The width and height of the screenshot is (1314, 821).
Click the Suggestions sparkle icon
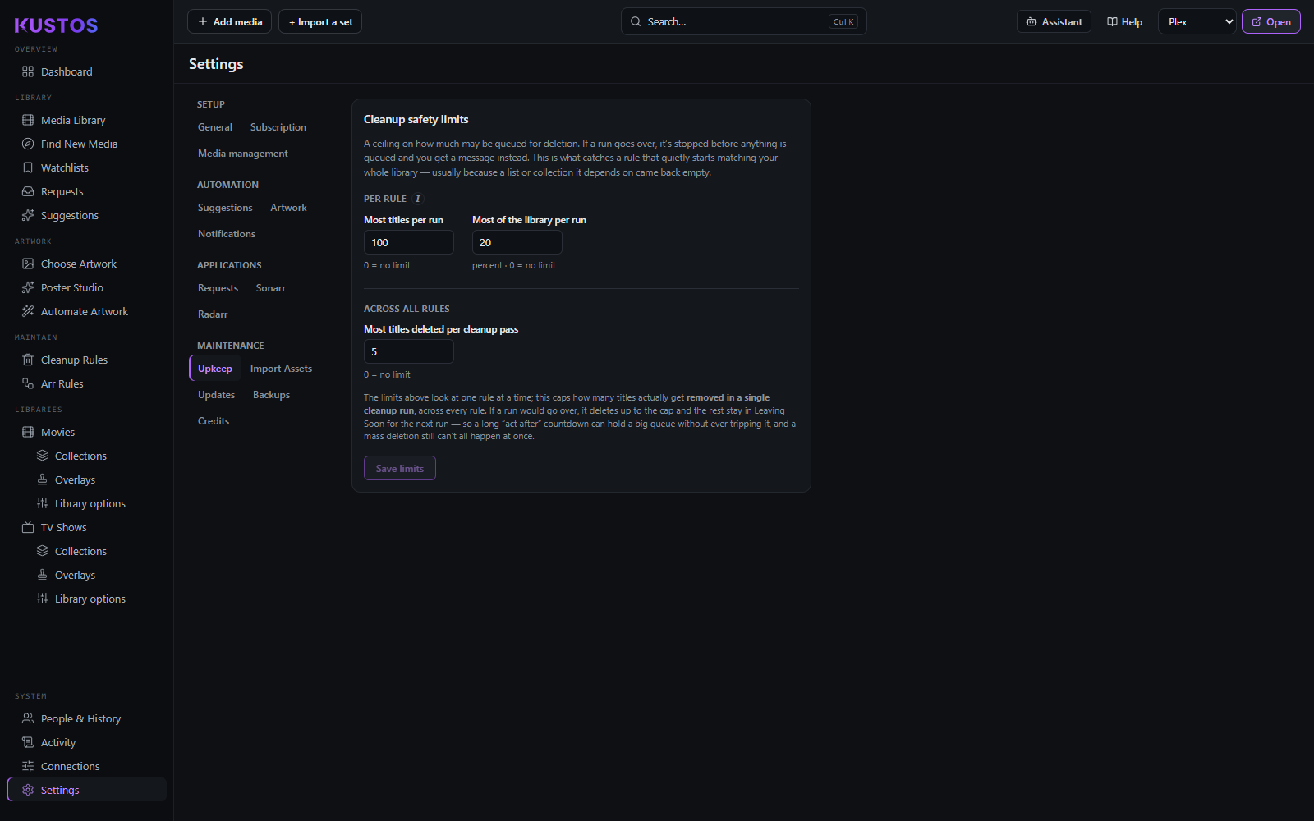[28, 215]
